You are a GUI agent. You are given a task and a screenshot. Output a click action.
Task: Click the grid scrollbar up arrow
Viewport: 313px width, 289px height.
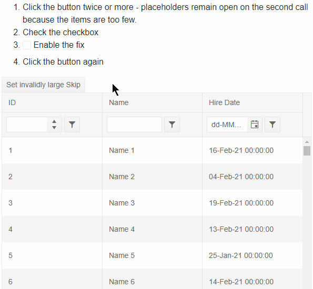coord(307,142)
